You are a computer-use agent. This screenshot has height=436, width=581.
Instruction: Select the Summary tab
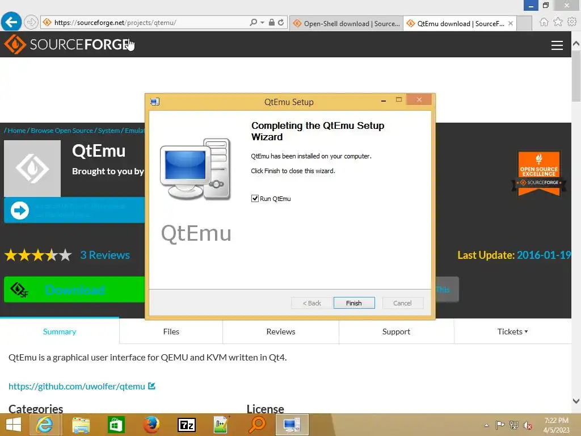click(x=60, y=332)
